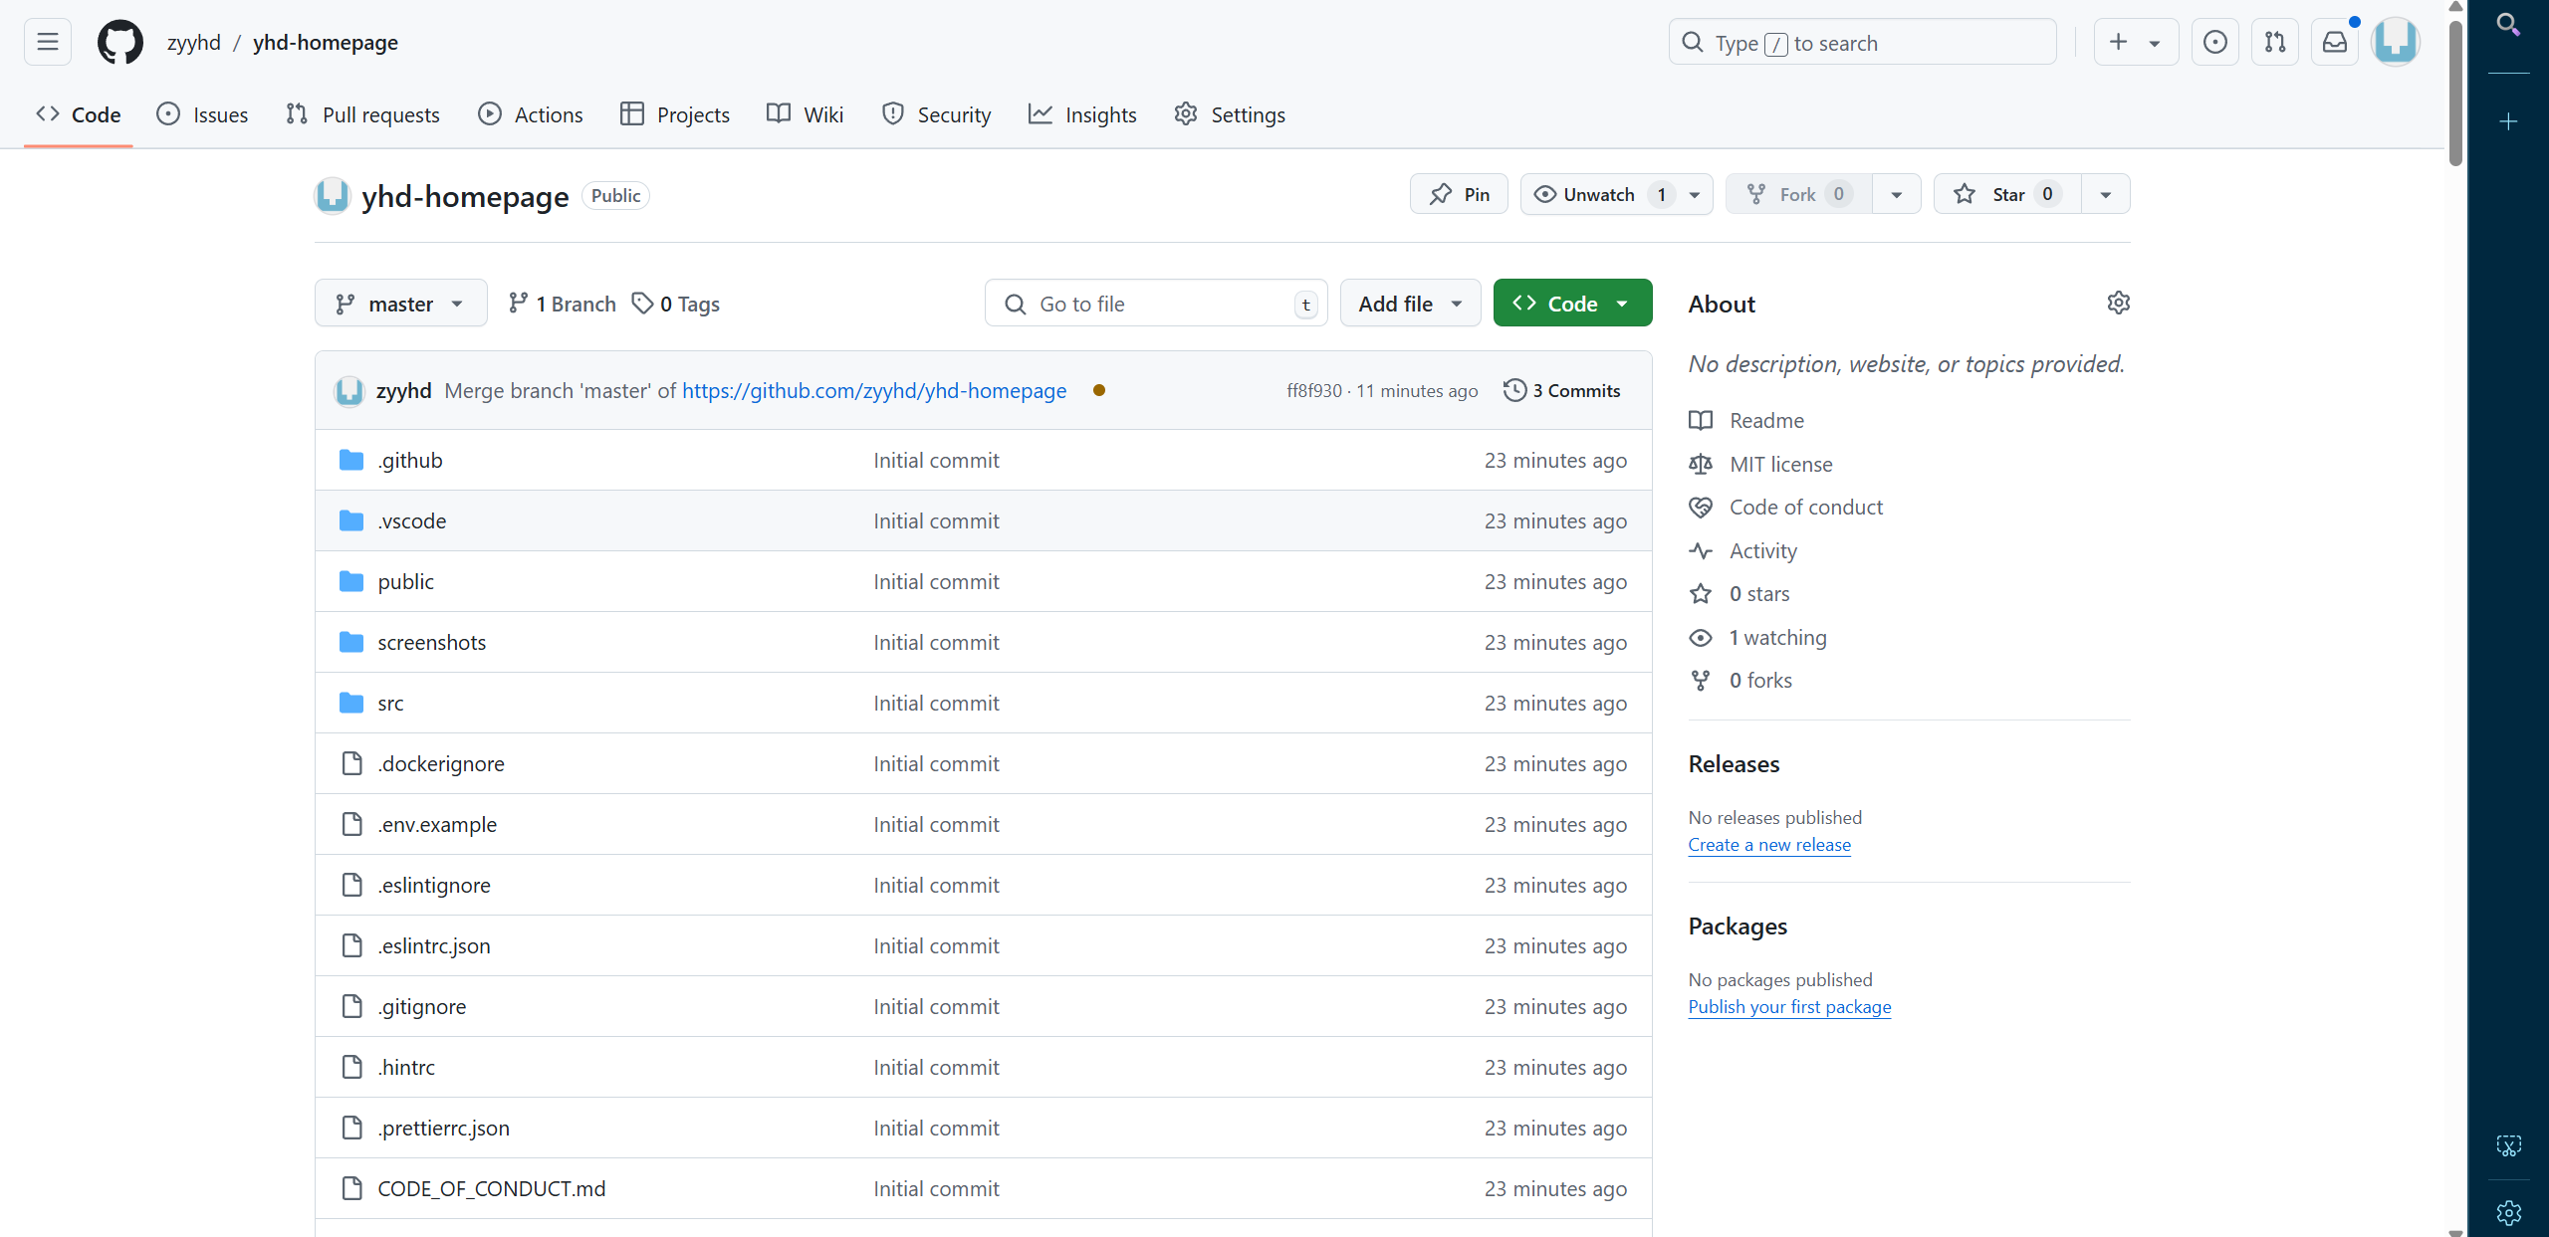Open the master branch dropdown
Screen dimensions: 2549x1237
pyautogui.click(x=399, y=303)
